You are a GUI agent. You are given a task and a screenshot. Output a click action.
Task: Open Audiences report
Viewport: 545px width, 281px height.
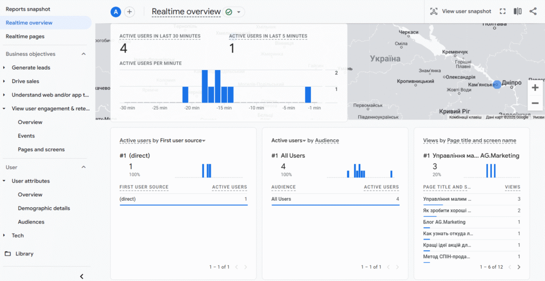coord(31,222)
